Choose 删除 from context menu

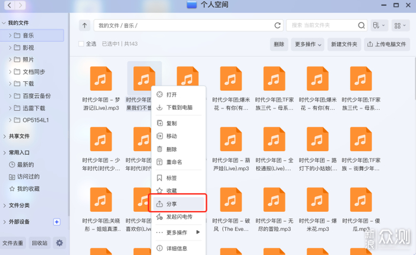click(x=178, y=149)
